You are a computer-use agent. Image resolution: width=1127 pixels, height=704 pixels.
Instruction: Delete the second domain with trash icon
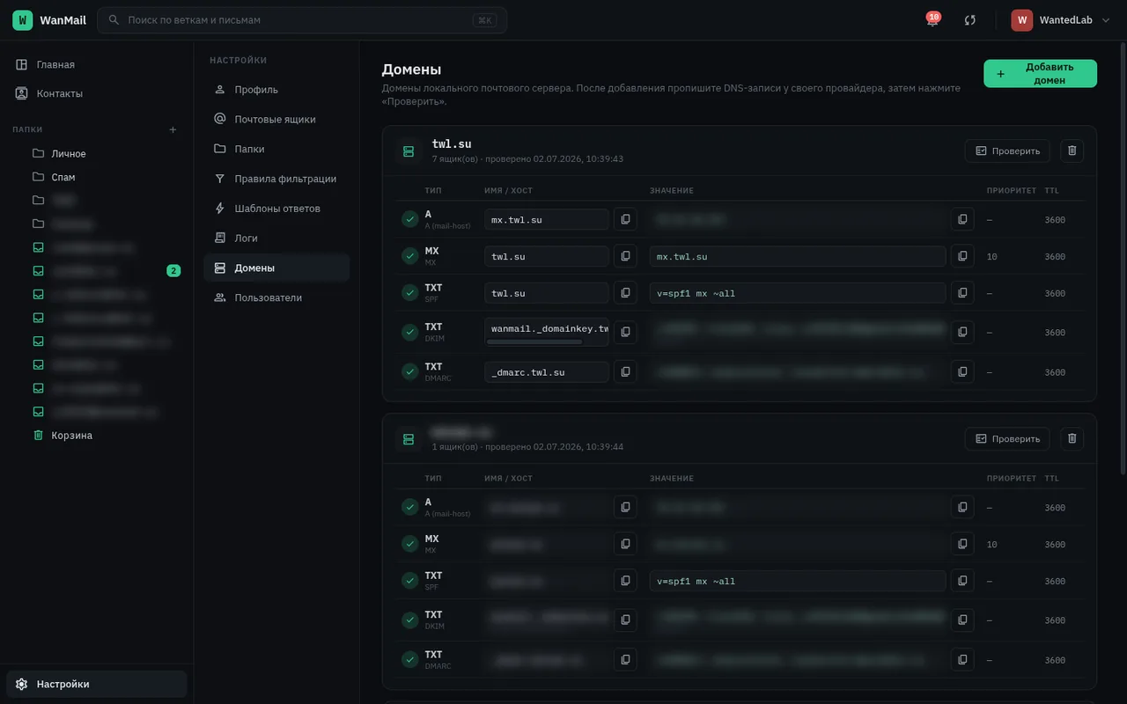click(x=1072, y=438)
